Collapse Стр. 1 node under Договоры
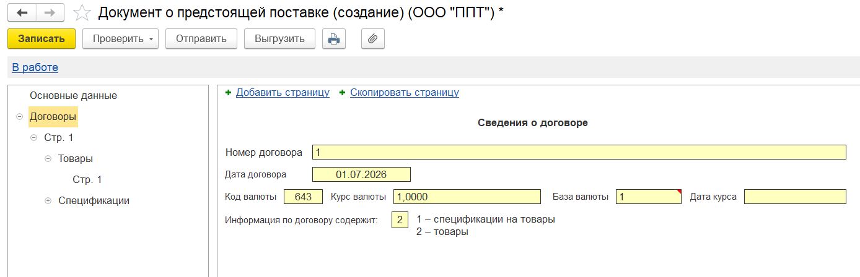Image resolution: width=860 pixels, height=277 pixels. point(34,137)
